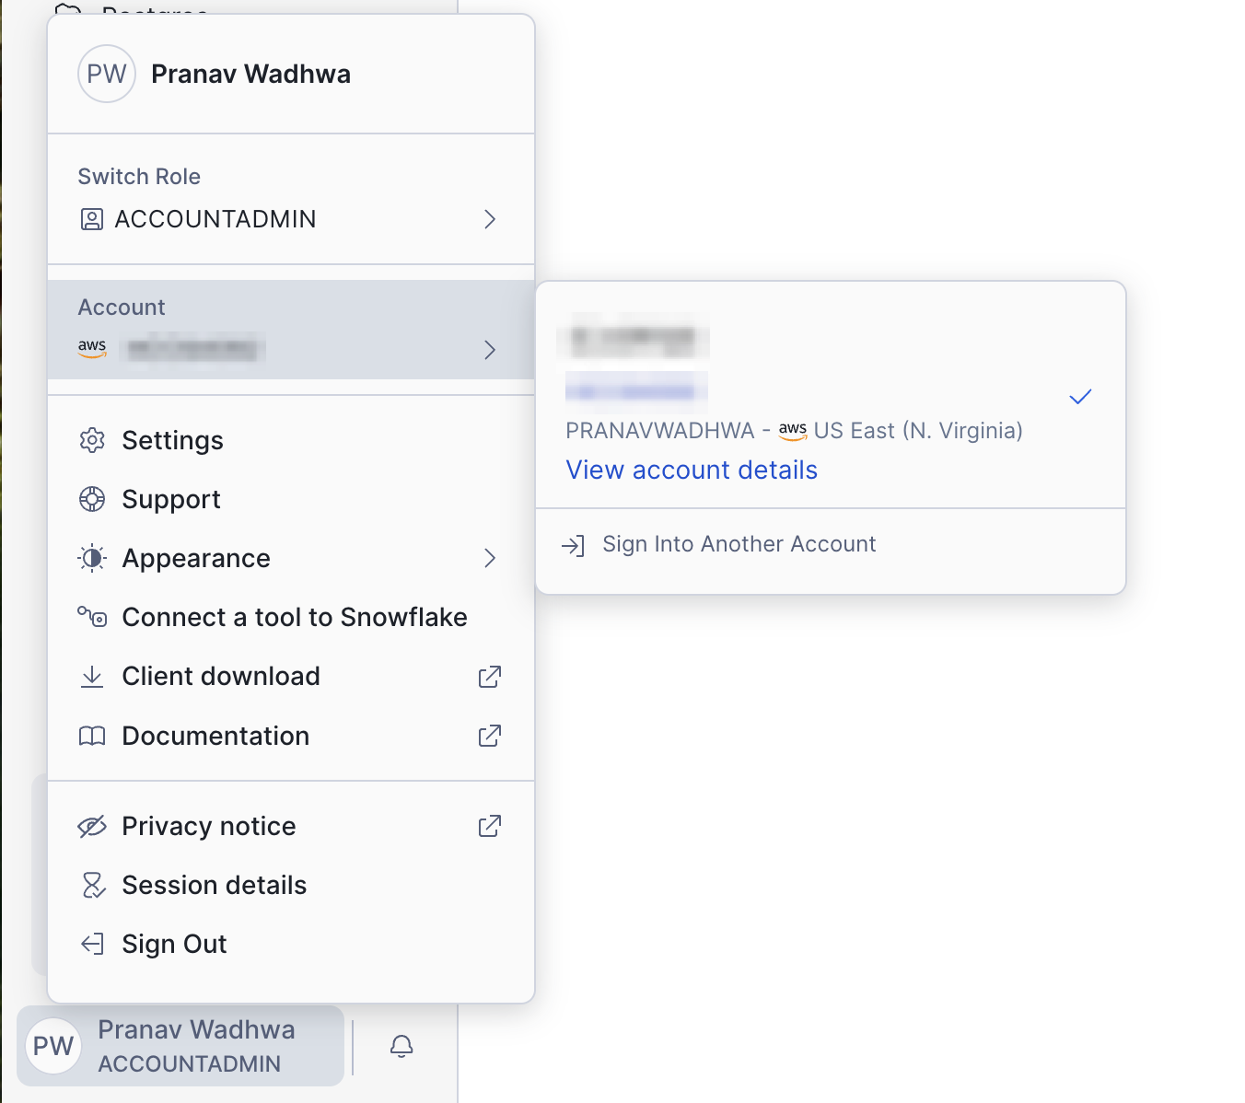Click the Client download external-link icon

[x=489, y=676]
